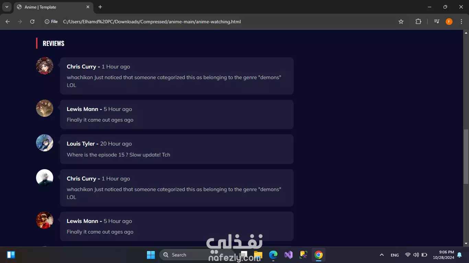Click the episode 15 slow update comment
Viewport: 469px width, 263px height.
tap(118, 155)
